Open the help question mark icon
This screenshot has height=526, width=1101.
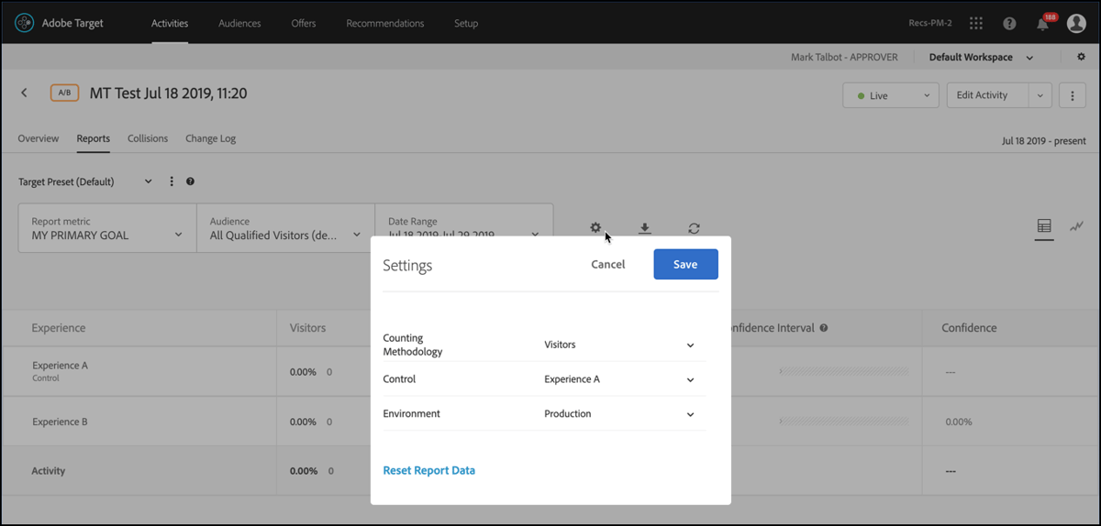click(x=1009, y=24)
